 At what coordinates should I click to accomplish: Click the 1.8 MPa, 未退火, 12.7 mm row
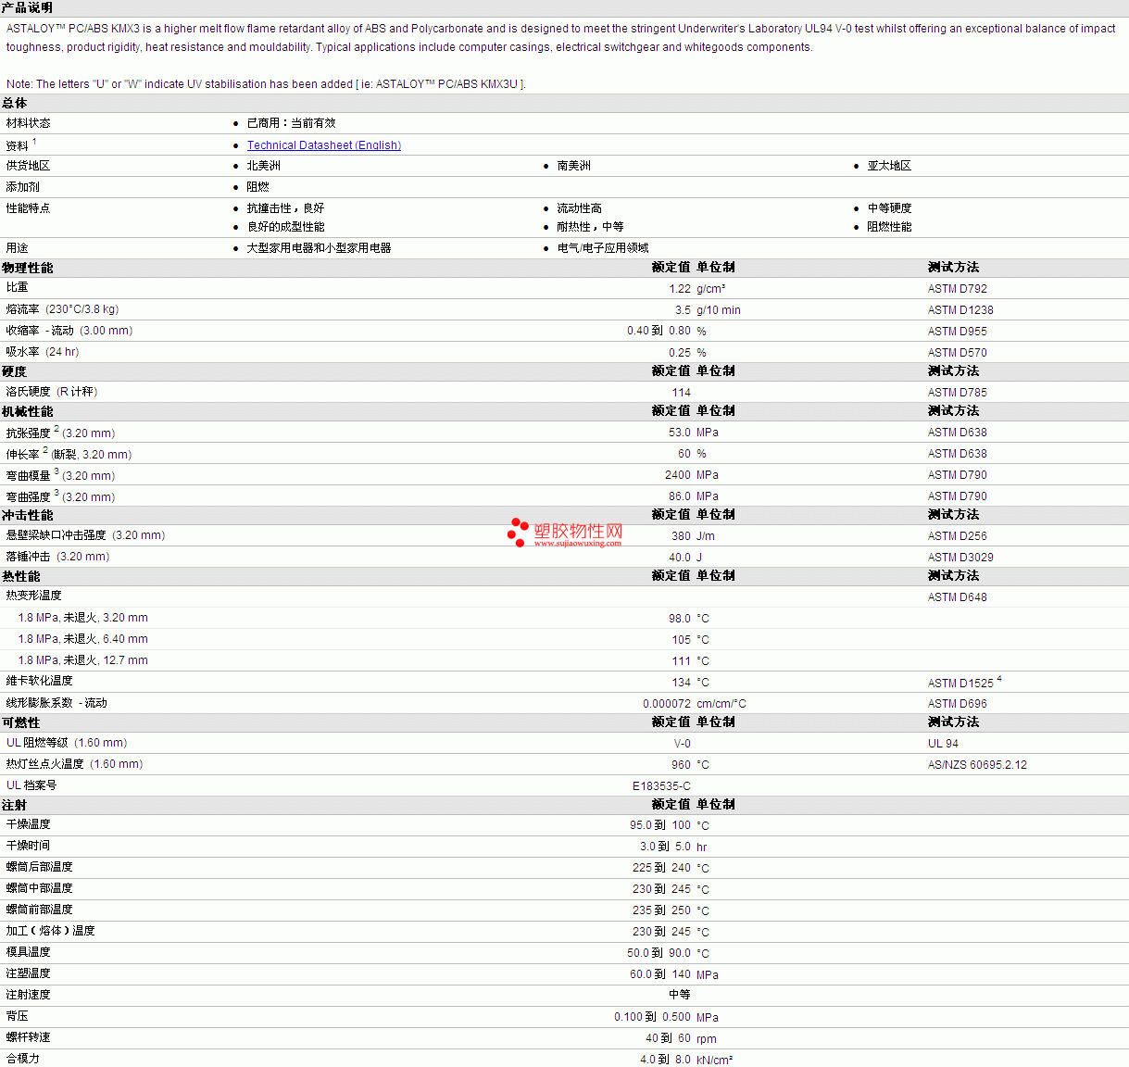point(564,660)
